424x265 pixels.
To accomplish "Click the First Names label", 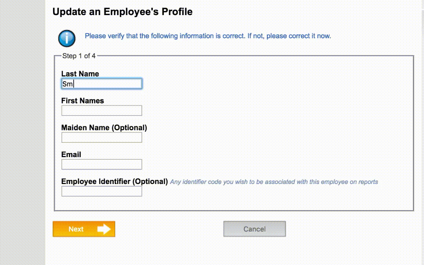I will coord(82,100).
